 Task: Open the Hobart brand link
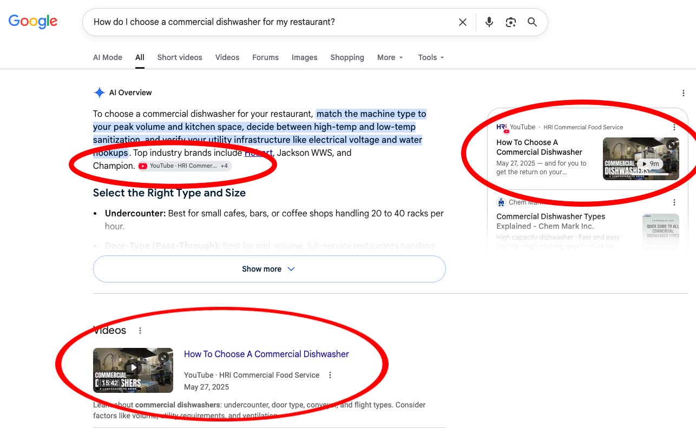click(259, 153)
